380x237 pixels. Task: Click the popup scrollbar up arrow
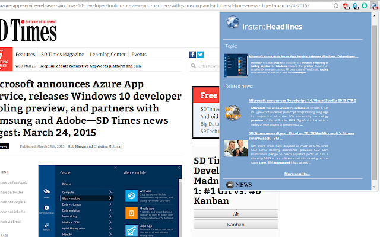click(375, 15)
